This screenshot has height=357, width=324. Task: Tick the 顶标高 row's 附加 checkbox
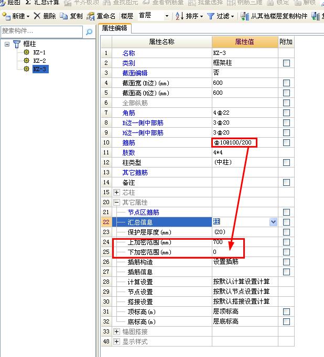pyautogui.click(x=286, y=311)
